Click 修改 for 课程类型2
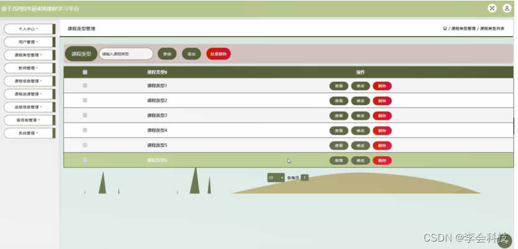Screen dimensions: 518x249 360,101
